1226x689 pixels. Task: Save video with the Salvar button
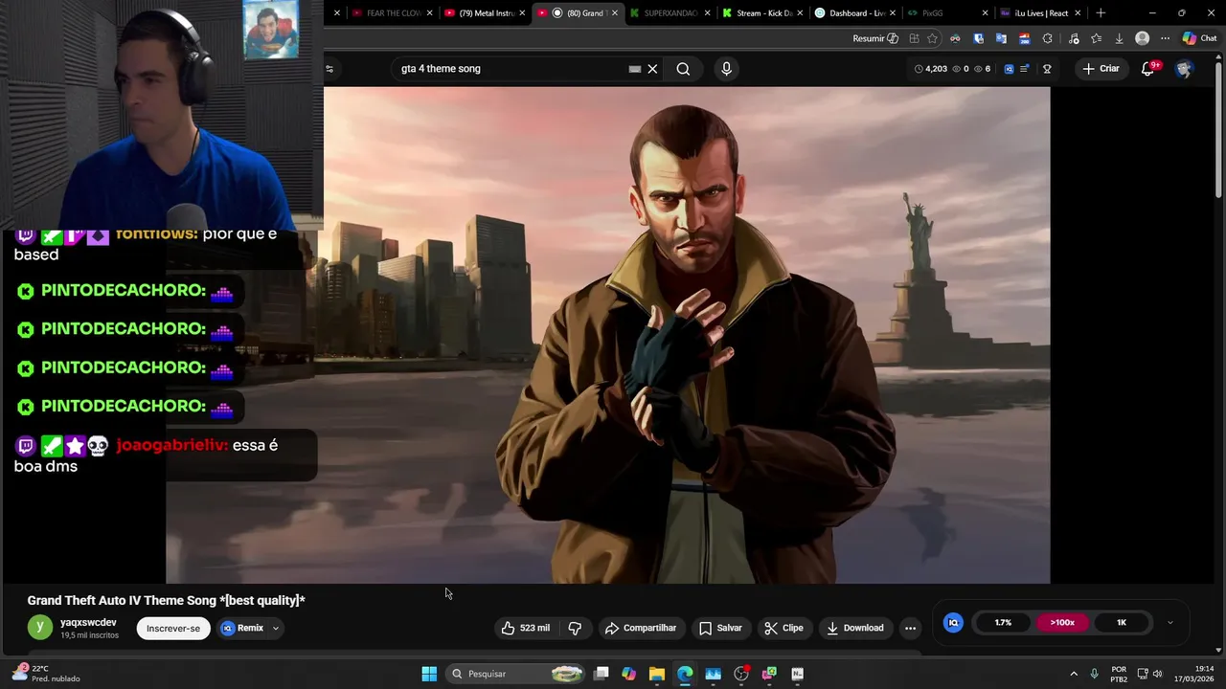(x=720, y=628)
